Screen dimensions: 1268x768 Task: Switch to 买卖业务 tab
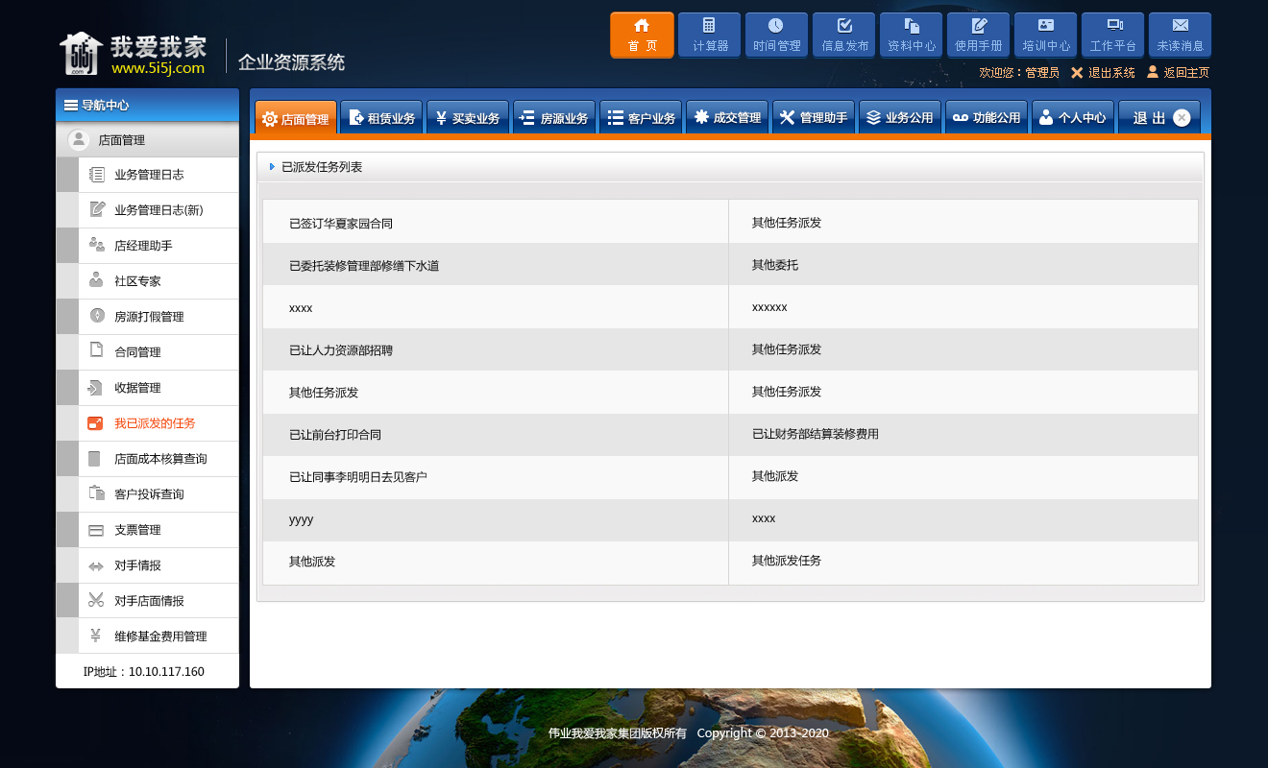(468, 117)
